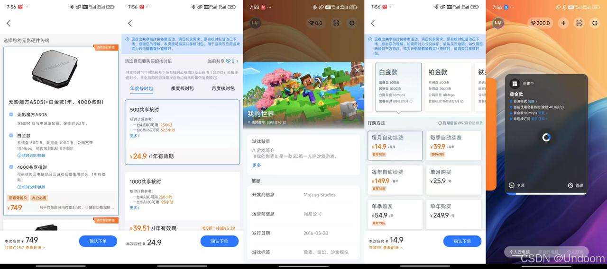Select 单月购买 ¥25.9 option

454,180
